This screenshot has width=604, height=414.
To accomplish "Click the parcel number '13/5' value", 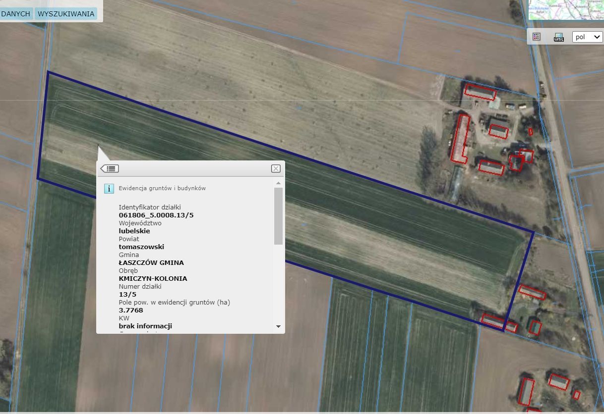I will click(127, 294).
